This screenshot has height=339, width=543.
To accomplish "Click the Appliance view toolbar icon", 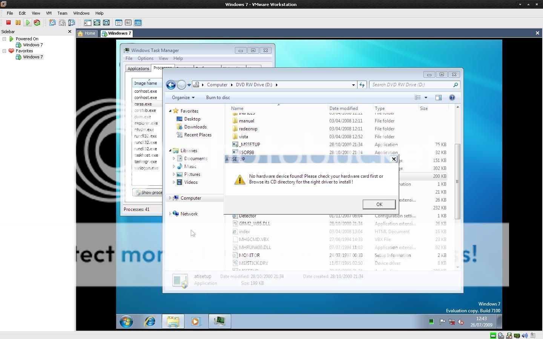I will tap(128, 23).
